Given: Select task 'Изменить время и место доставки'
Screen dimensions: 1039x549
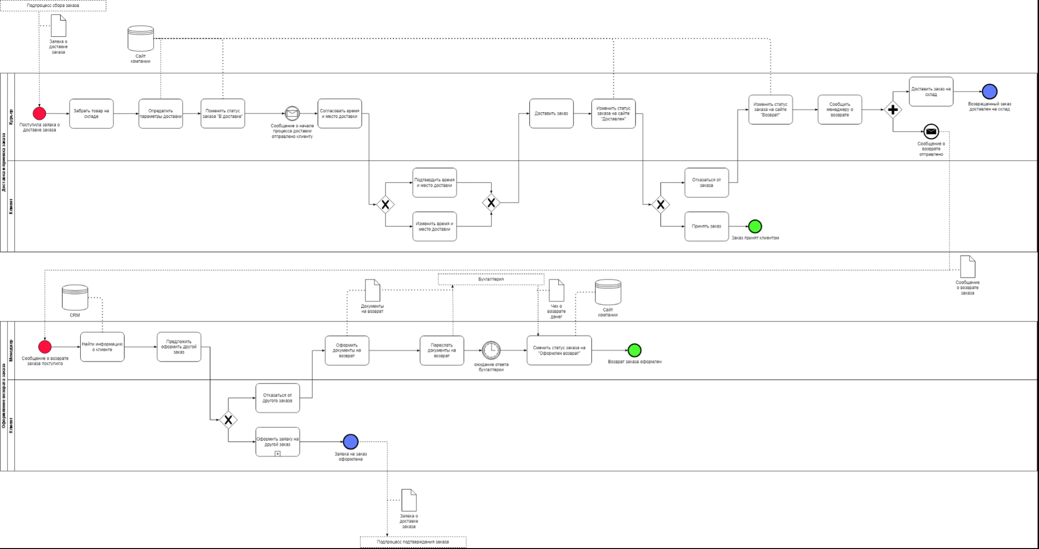Looking at the screenshot, I should 434,226.
